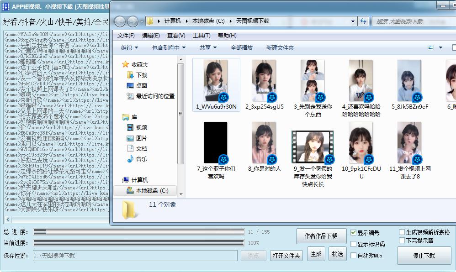
Task: Click 新建文件夹 in the toolbar
Action: (280, 47)
